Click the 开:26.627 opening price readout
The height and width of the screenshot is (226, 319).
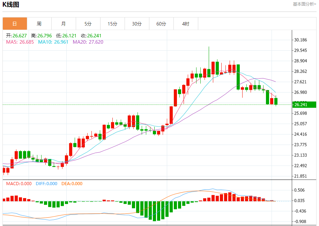pyautogui.click(x=16, y=36)
